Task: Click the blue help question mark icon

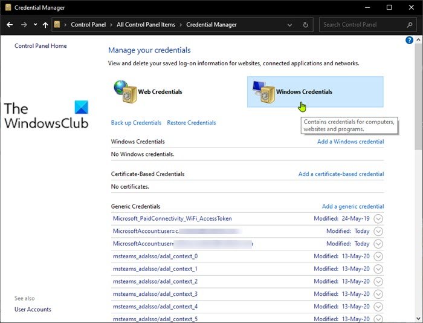Action: click(409, 41)
